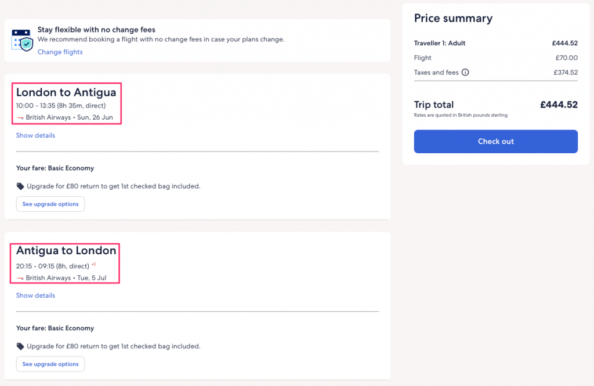Click British Airways logo on London to Antigua flight

pos(20,118)
